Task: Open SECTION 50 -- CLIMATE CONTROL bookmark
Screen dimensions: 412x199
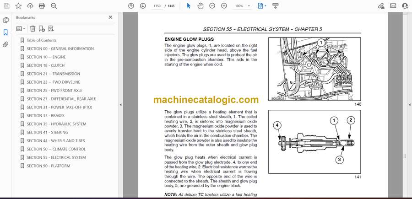Action: point(56,149)
